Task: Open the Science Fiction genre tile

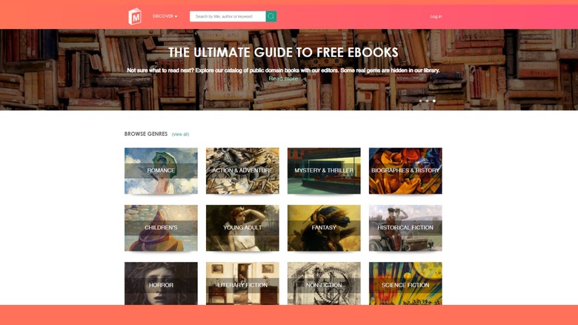Action: (405, 283)
